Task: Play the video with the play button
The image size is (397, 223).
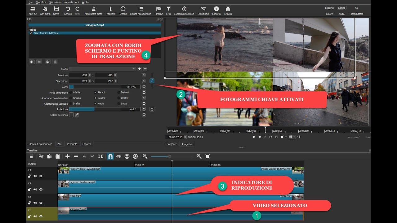Action: [x=265, y=137]
